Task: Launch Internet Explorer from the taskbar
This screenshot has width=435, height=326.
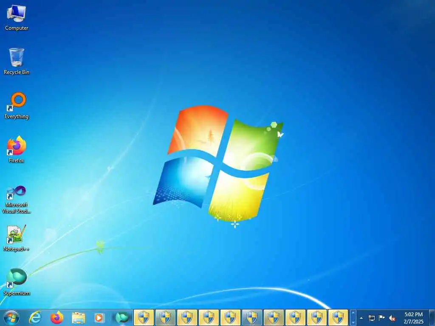Action: [x=35, y=318]
